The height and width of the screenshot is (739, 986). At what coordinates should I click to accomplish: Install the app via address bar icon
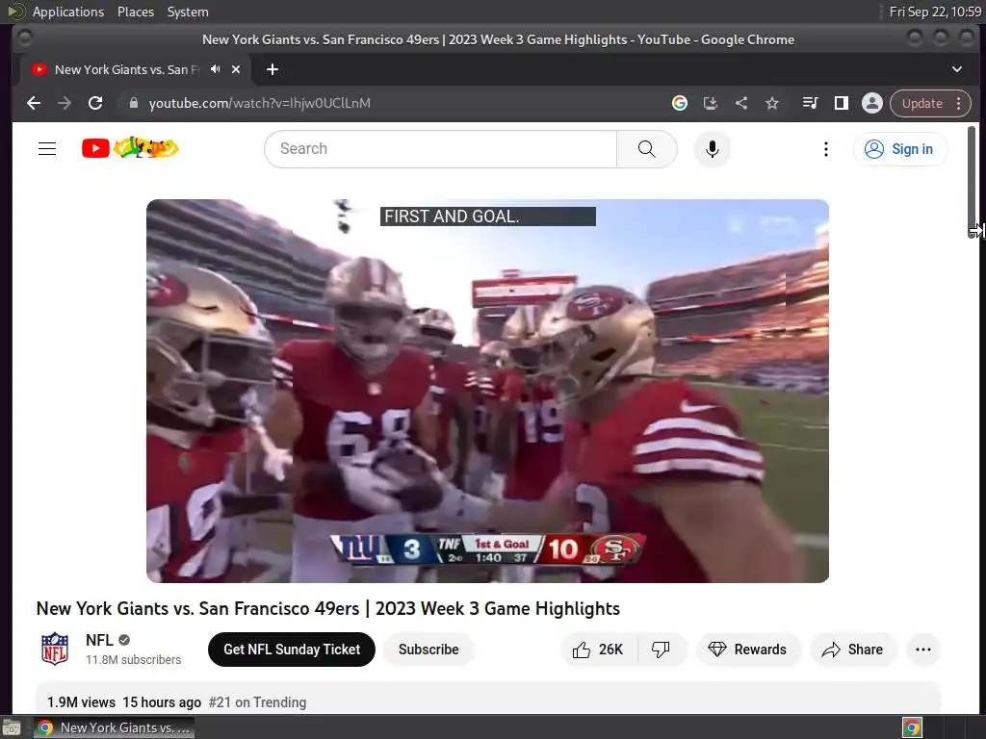point(710,103)
